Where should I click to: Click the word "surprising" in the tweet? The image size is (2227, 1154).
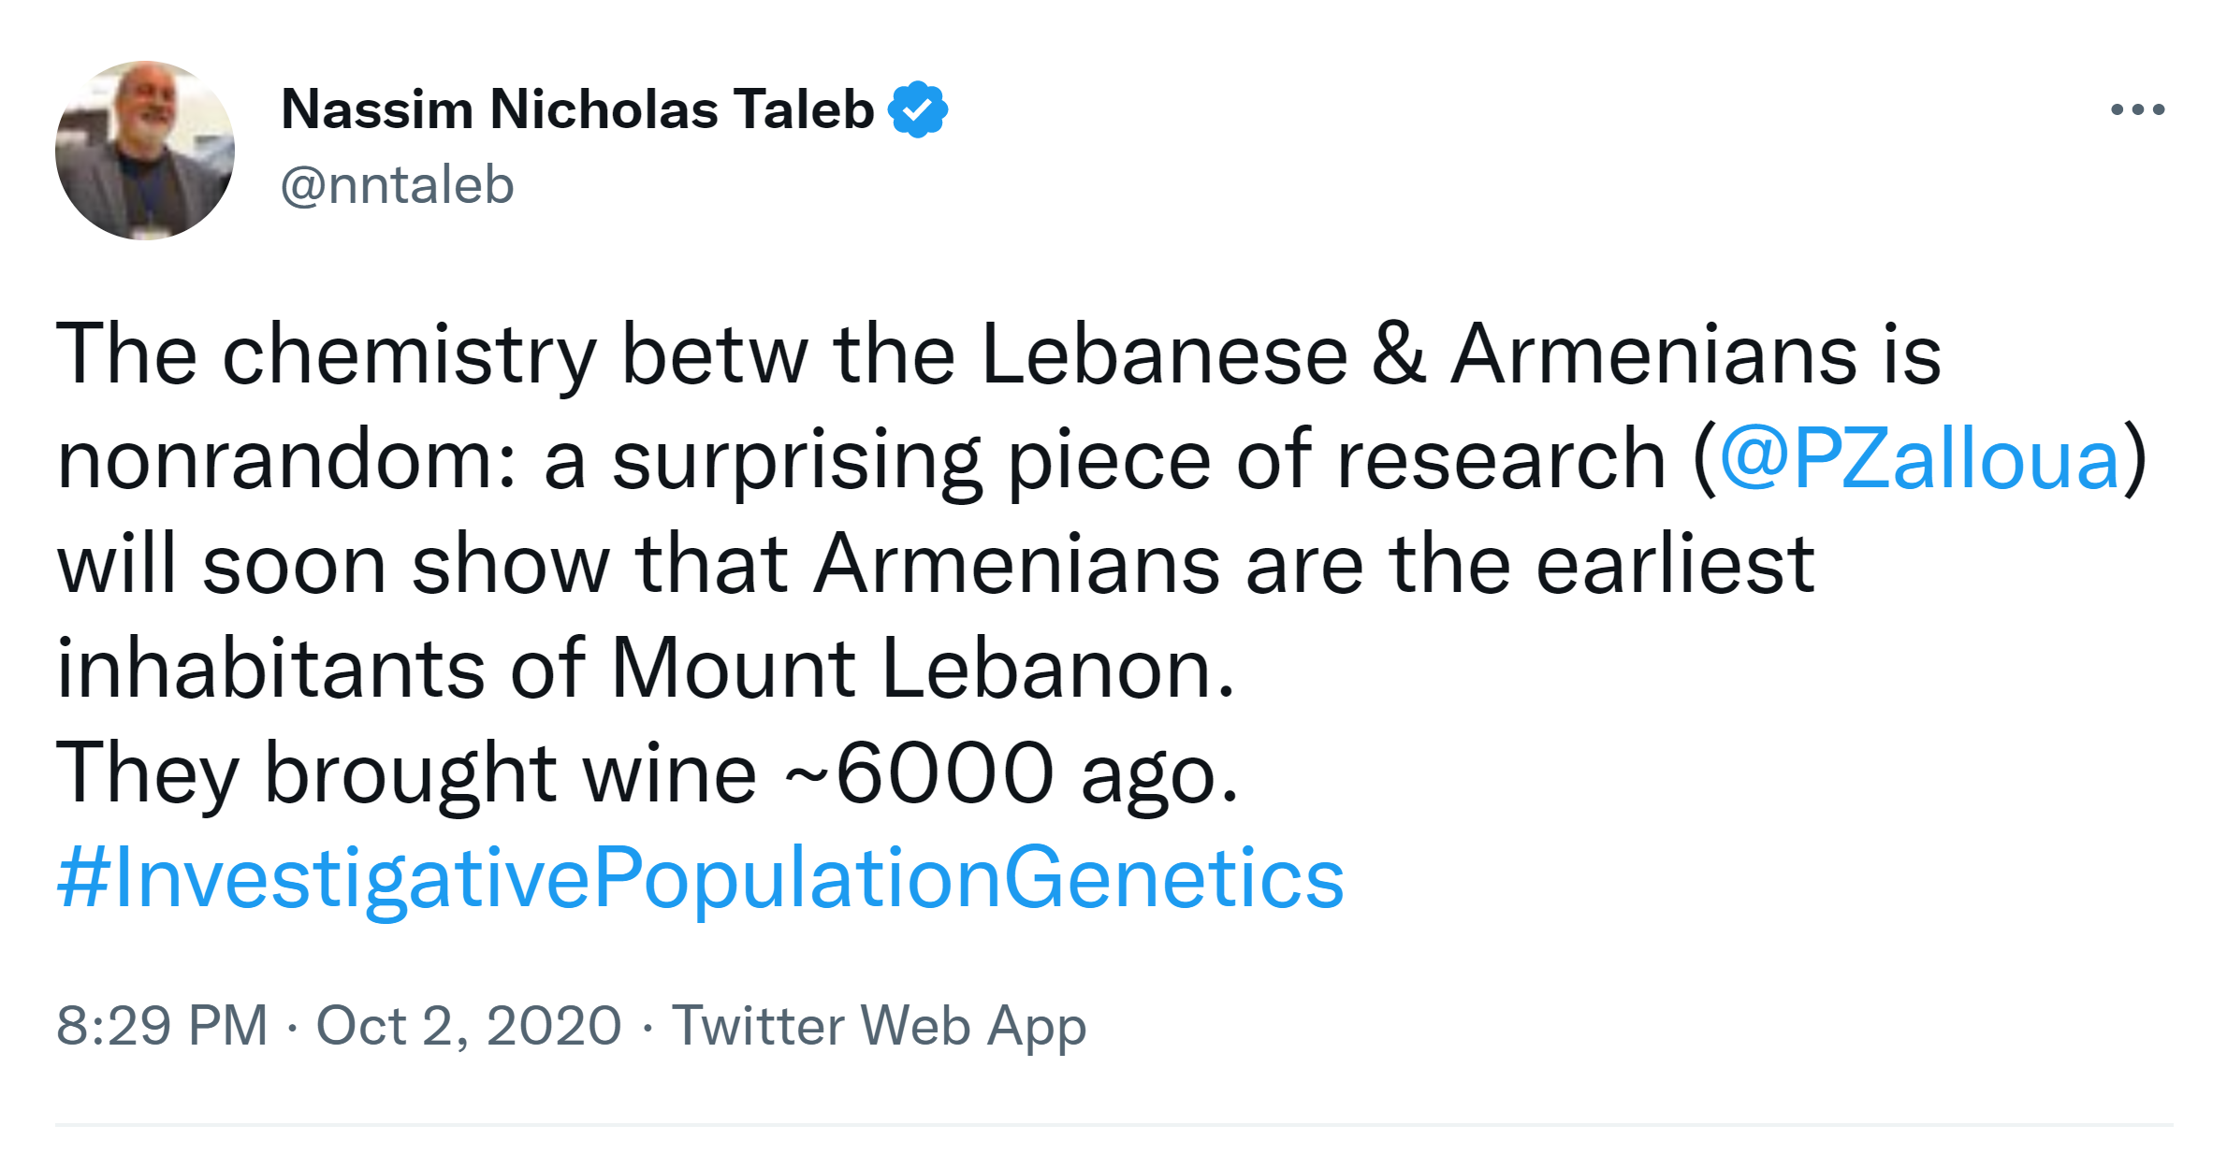pos(796,459)
